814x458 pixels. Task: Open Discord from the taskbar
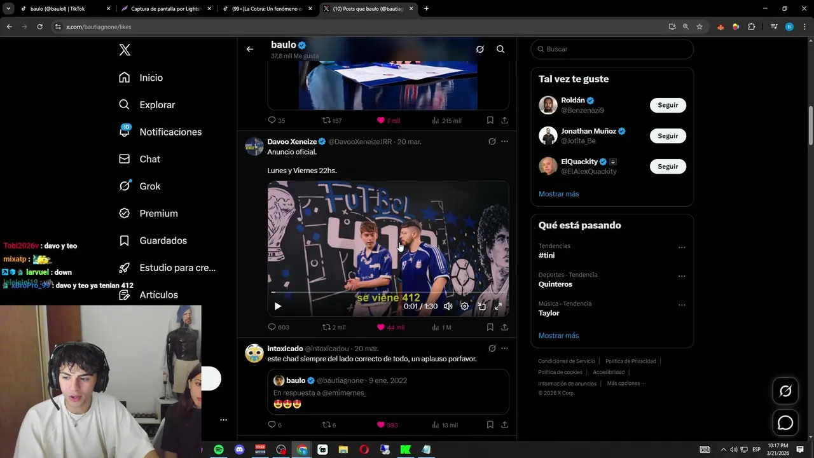click(x=239, y=449)
